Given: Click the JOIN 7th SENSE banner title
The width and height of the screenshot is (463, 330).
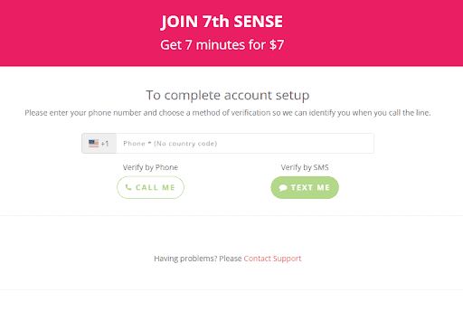Looking at the screenshot, I should (222, 22).
